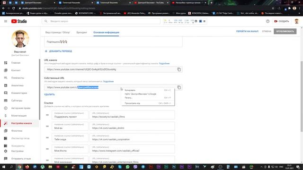Edit the Поддержать проект link title field

click(x=70, y=115)
